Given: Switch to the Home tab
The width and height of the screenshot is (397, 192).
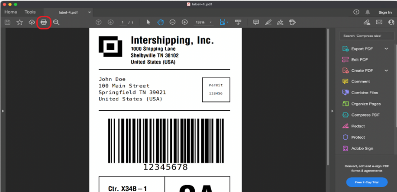Looking at the screenshot, I should (x=11, y=12).
